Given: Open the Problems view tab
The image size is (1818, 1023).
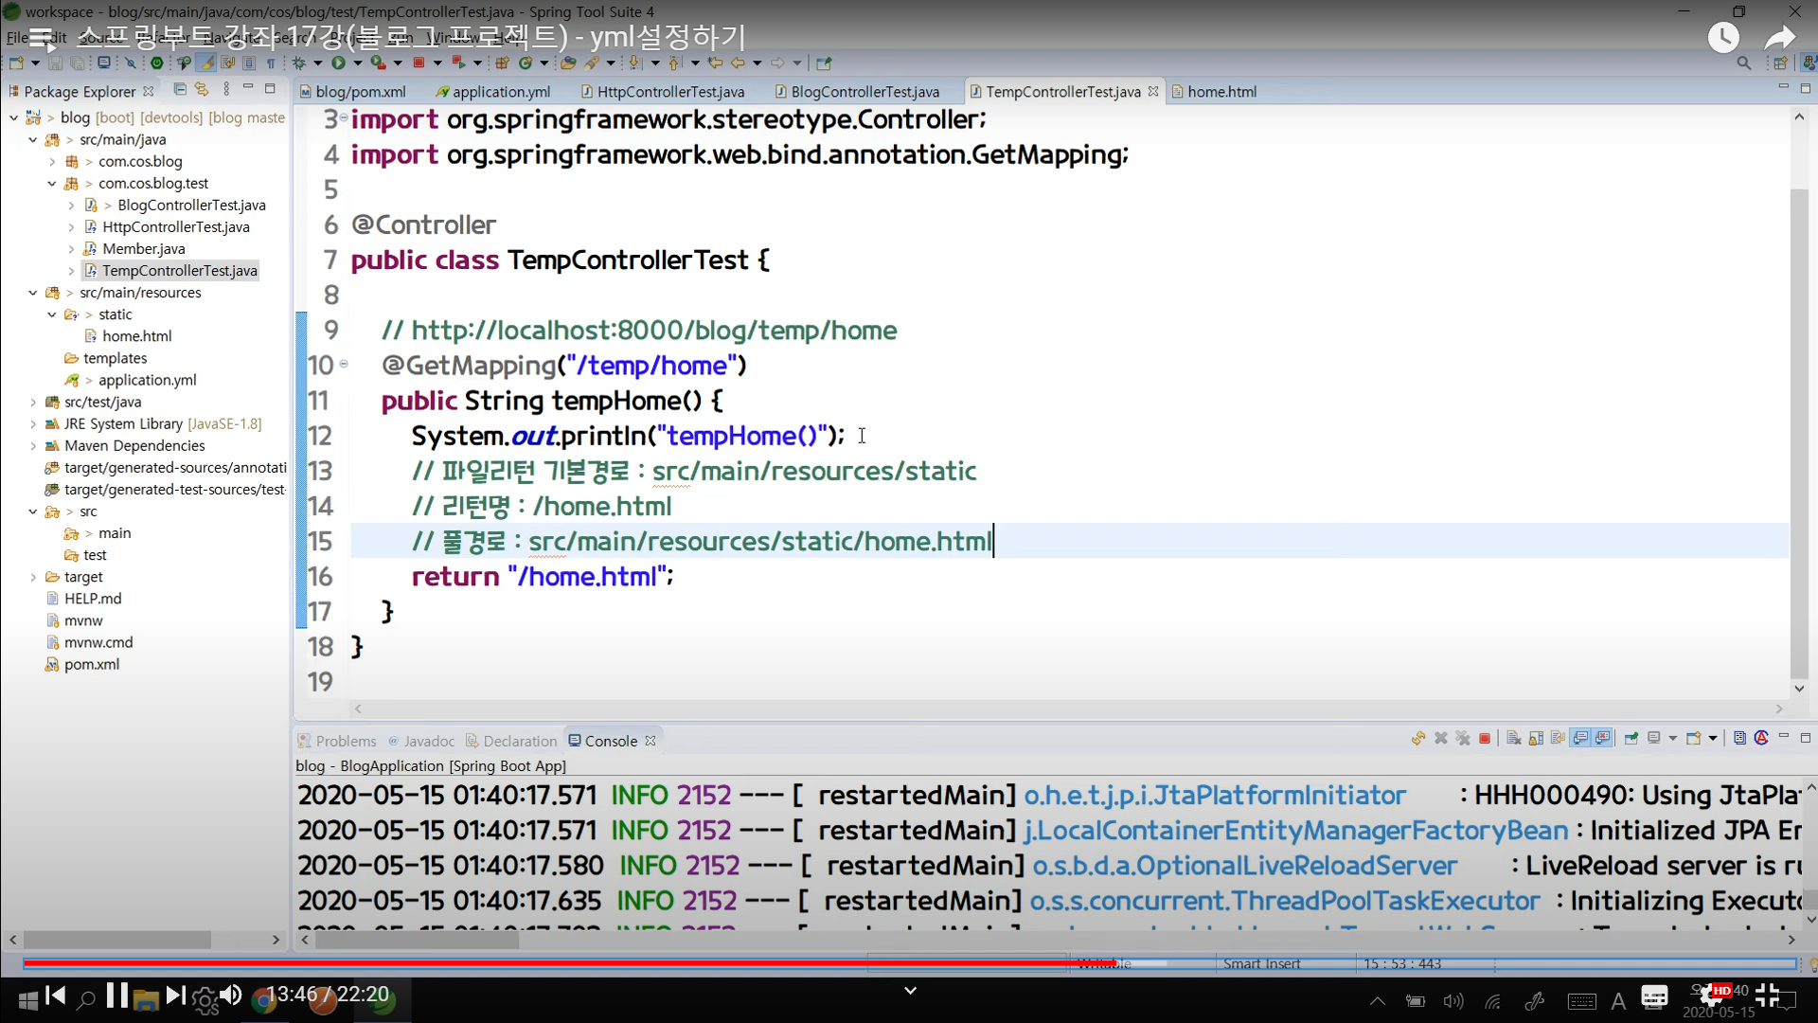Looking at the screenshot, I should [x=337, y=741].
